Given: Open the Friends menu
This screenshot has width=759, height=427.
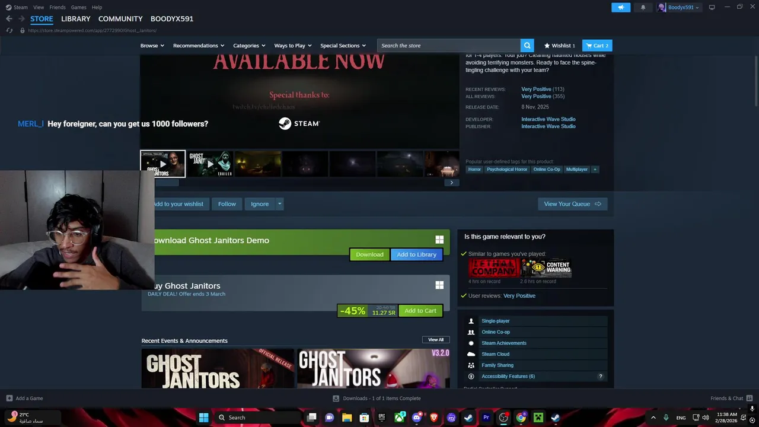Looking at the screenshot, I should [x=58, y=7].
